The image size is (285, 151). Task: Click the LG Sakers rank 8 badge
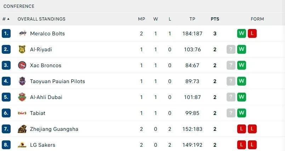click(6, 145)
